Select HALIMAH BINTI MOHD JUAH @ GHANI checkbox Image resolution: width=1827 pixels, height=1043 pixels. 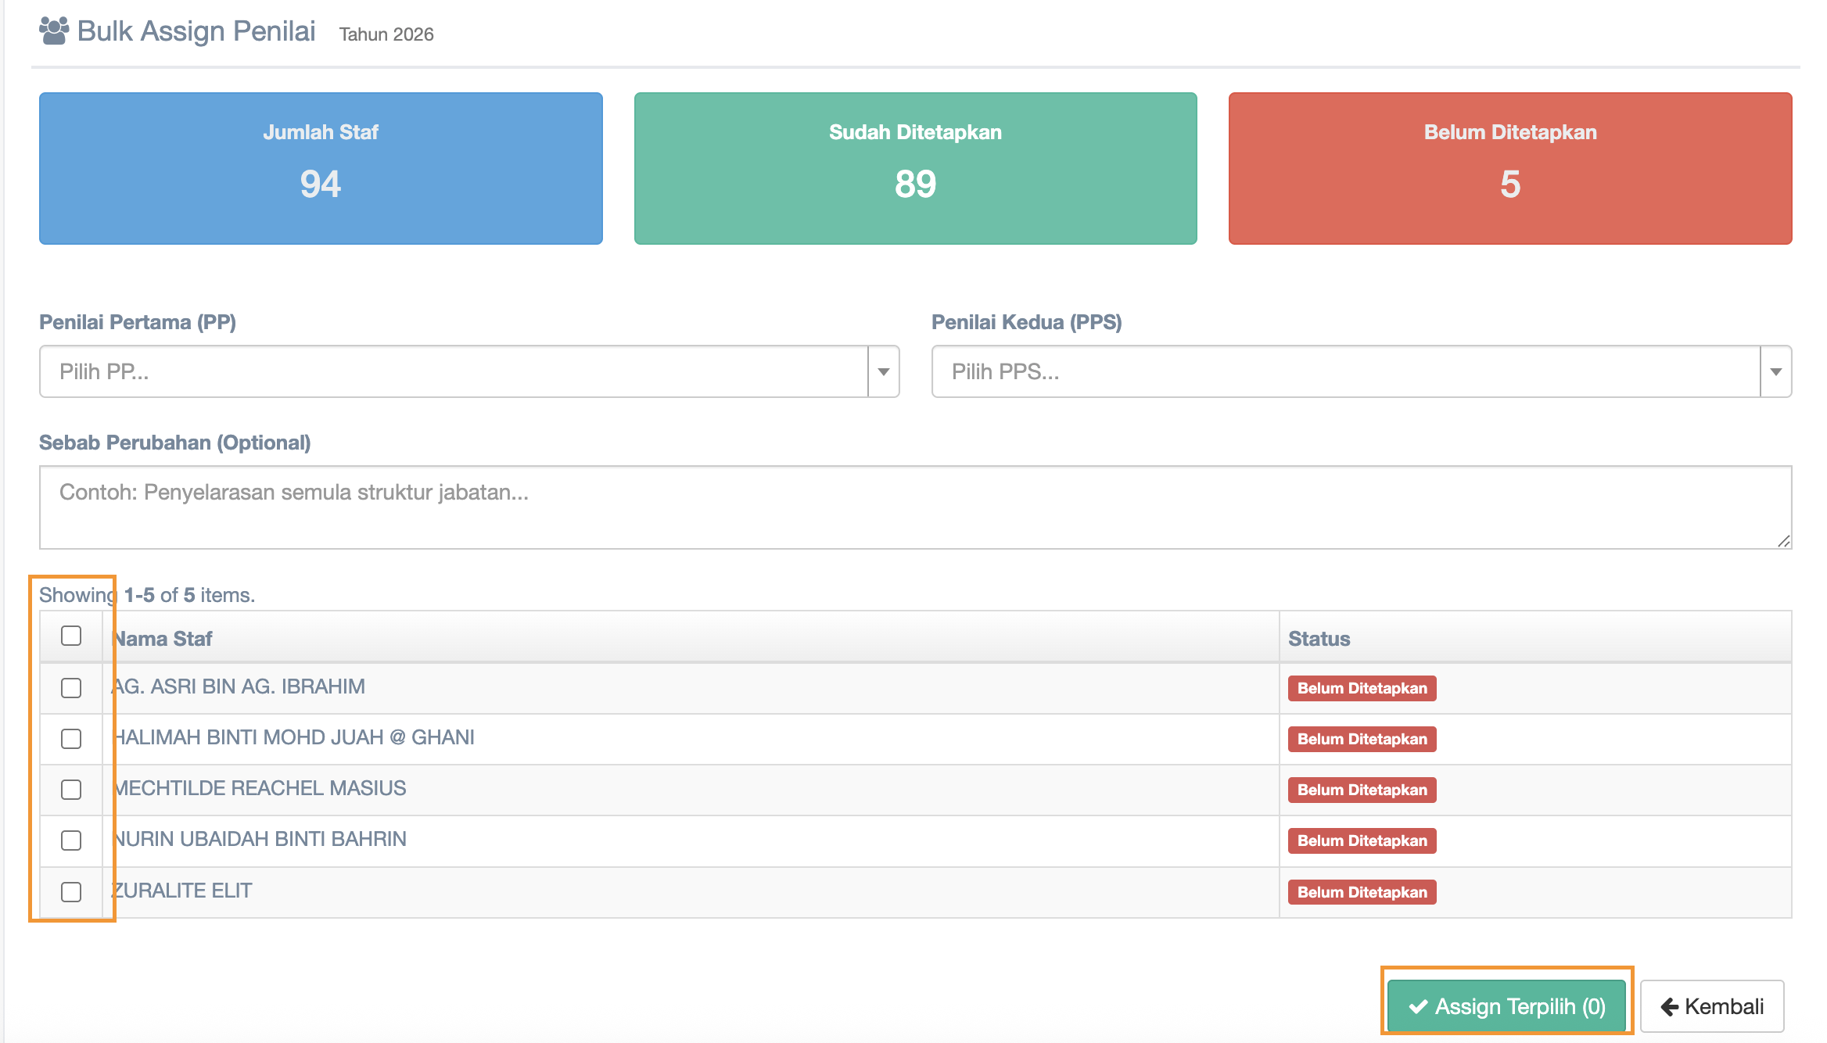(71, 739)
